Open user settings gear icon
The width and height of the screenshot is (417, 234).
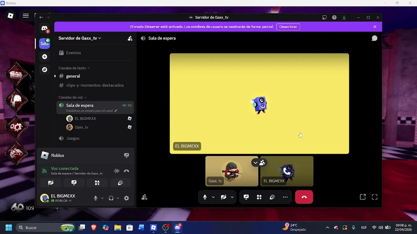[x=126, y=198]
